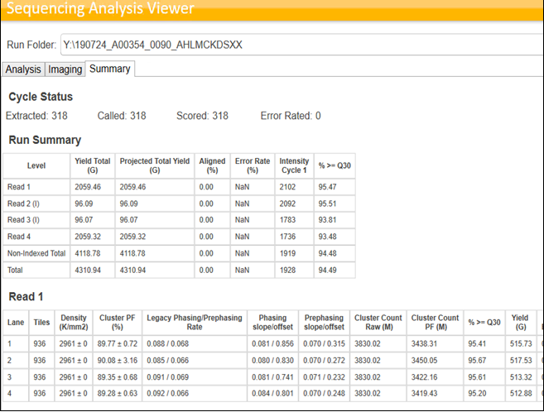Click the lane yield value 517.53
The image size is (544, 412).
coord(521,361)
